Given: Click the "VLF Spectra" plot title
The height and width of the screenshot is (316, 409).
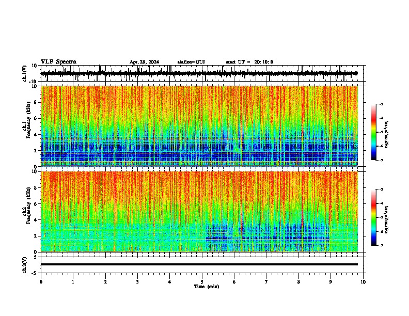Looking at the screenshot, I should (x=58, y=62).
